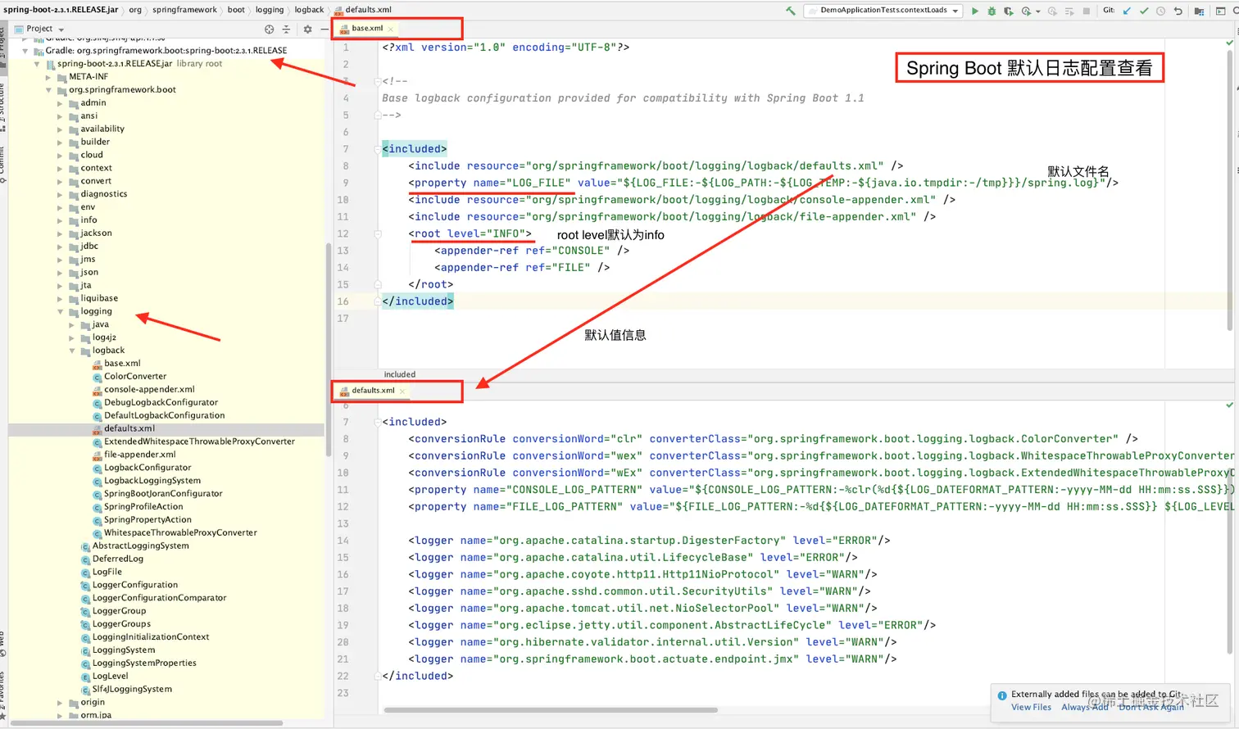Locate opened file with crosshair icon
Screen dimensions: 1239x729
pos(269,29)
